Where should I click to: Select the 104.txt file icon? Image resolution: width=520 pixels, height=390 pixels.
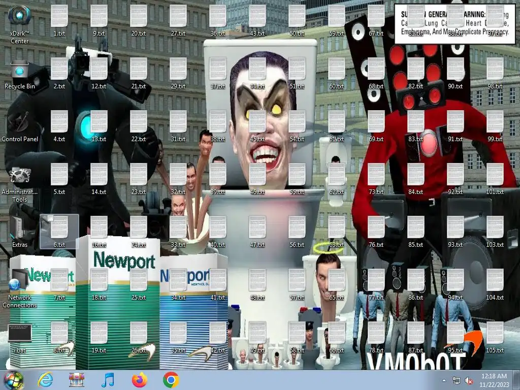(495, 280)
